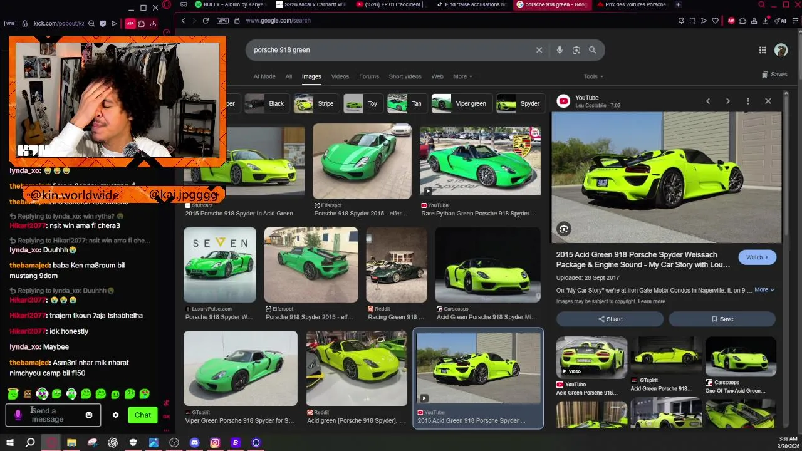Open Windows Security shield from taskbar
802x451 pixels.
coord(133,443)
